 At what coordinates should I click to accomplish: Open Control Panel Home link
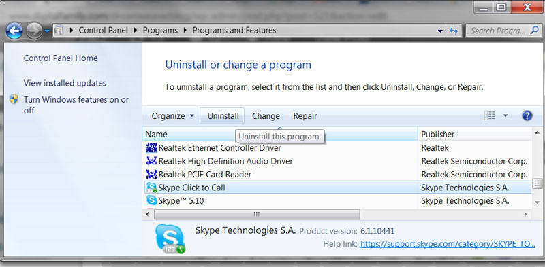61,58
